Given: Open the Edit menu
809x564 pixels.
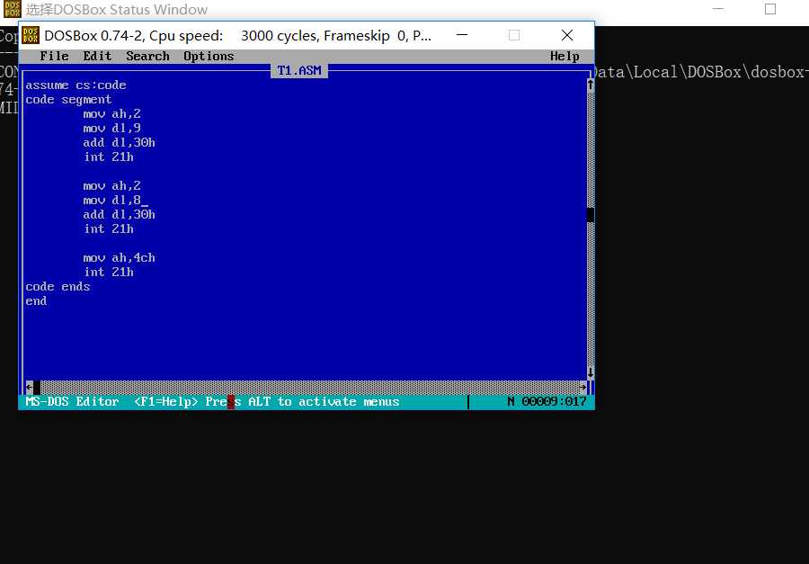Looking at the screenshot, I should [97, 56].
